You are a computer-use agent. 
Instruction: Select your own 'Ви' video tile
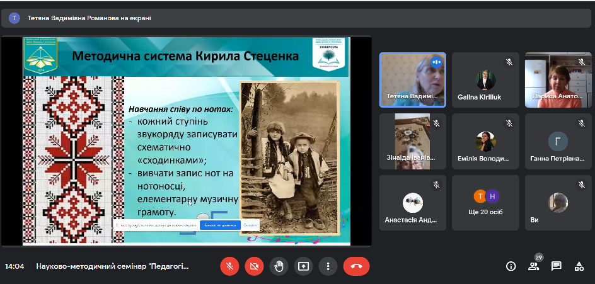pos(558,203)
